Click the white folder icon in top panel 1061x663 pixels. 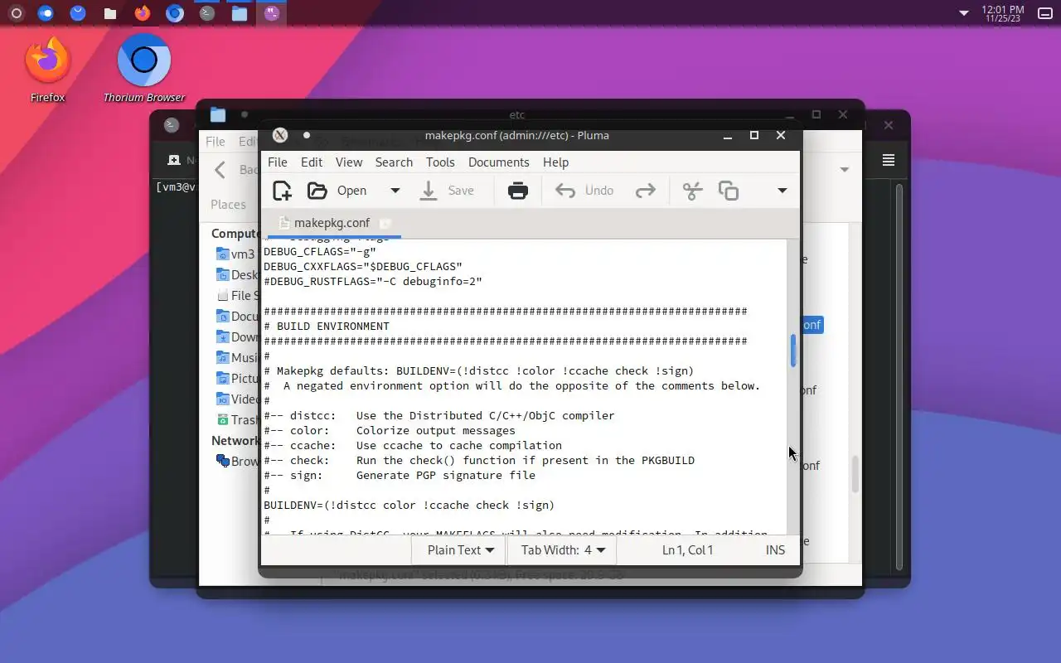coord(109,13)
